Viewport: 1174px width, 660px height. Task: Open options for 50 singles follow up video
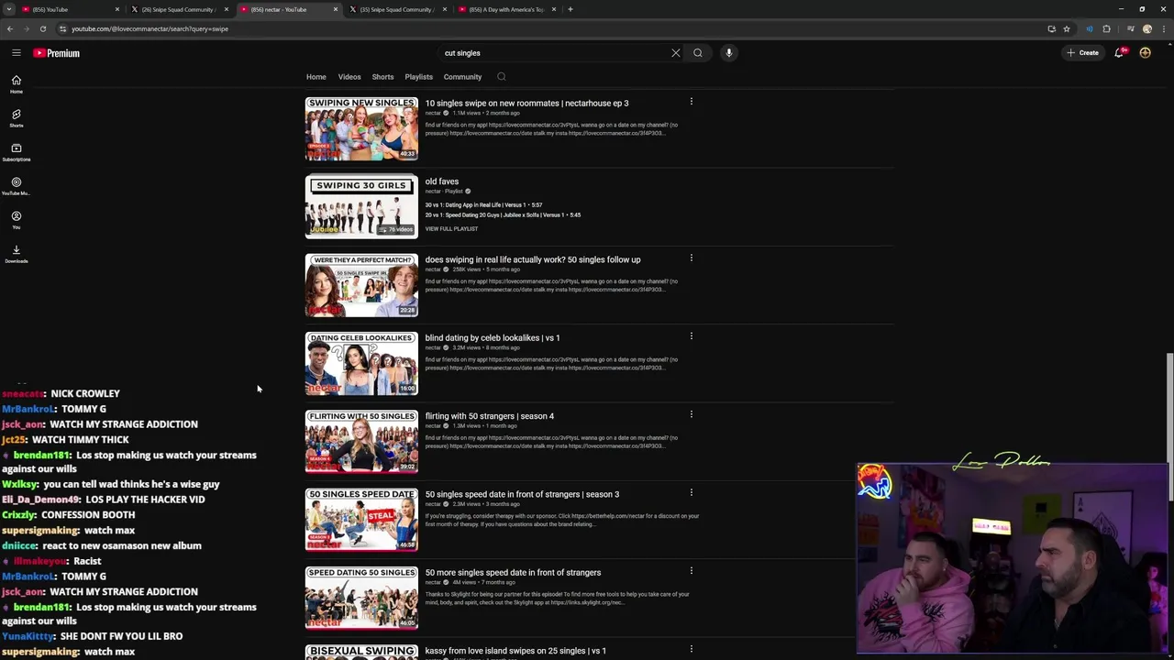pyautogui.click(x=692, y=258)
